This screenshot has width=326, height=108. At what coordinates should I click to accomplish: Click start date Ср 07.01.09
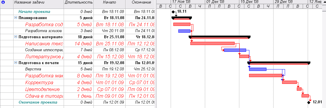coord(110,89)
